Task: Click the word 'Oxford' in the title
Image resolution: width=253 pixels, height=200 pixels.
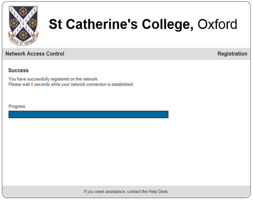Action: (x=217, y=24)
